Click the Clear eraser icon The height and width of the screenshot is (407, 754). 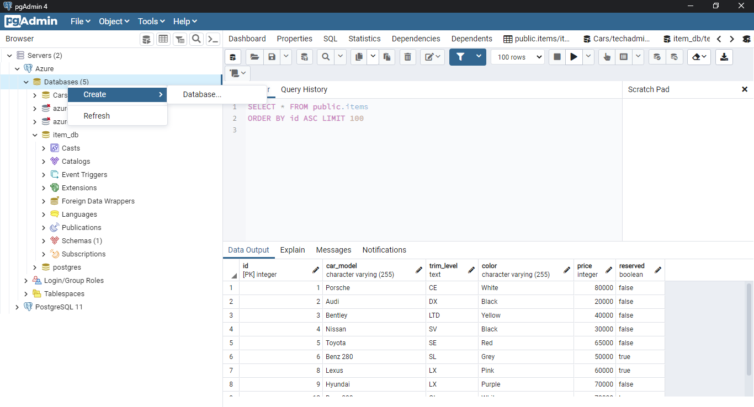(699, 57)
